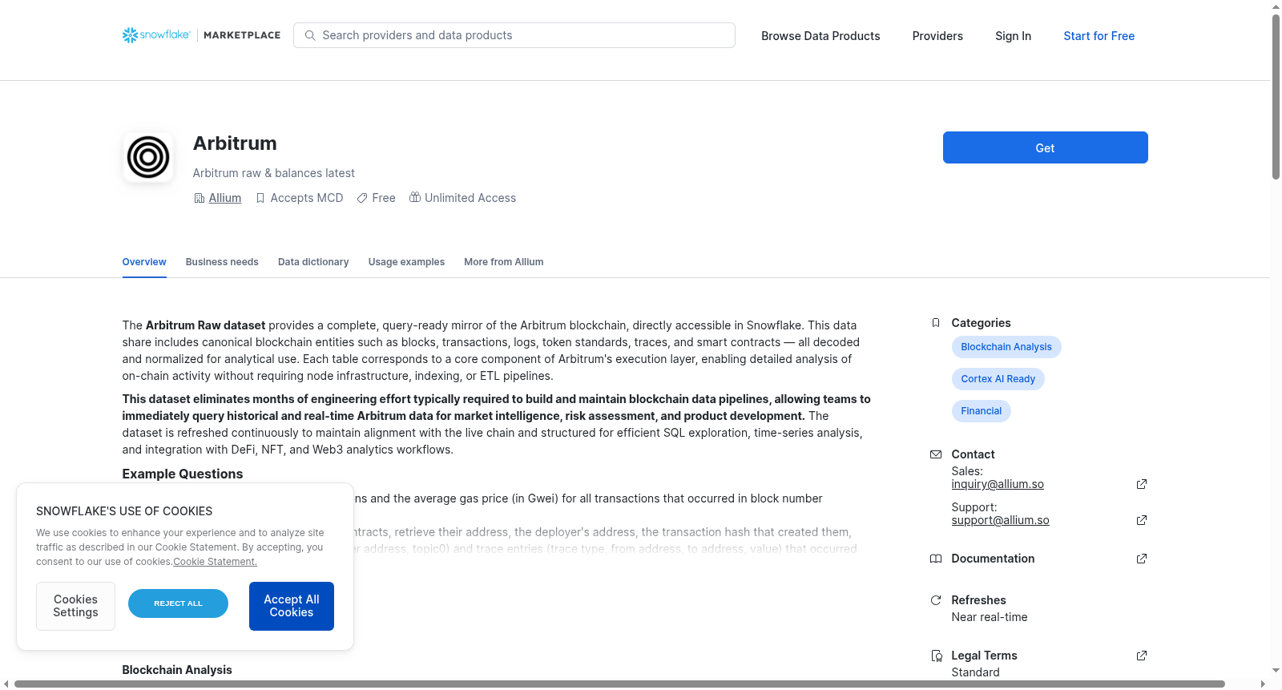Select the Financial category chip

[982, 411]
